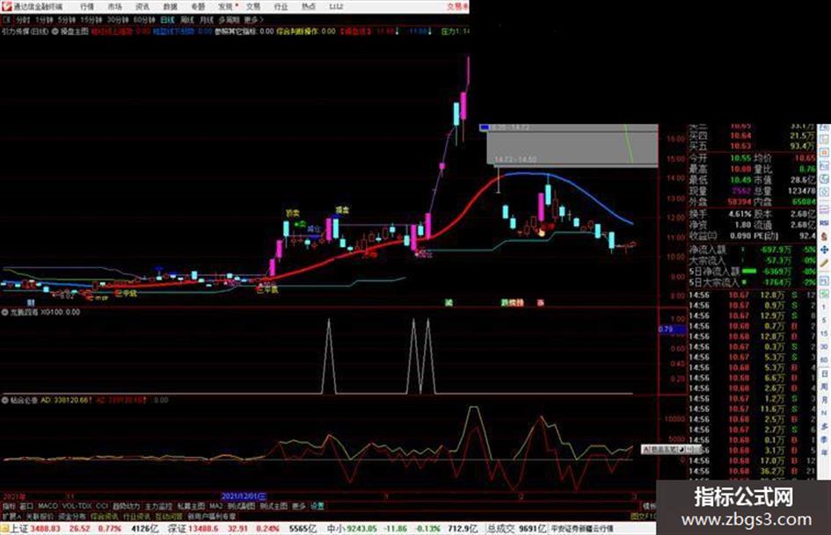Click the RSI icon in right sidebar
This screenshot has height=535, width=831.
coord(824,223)
